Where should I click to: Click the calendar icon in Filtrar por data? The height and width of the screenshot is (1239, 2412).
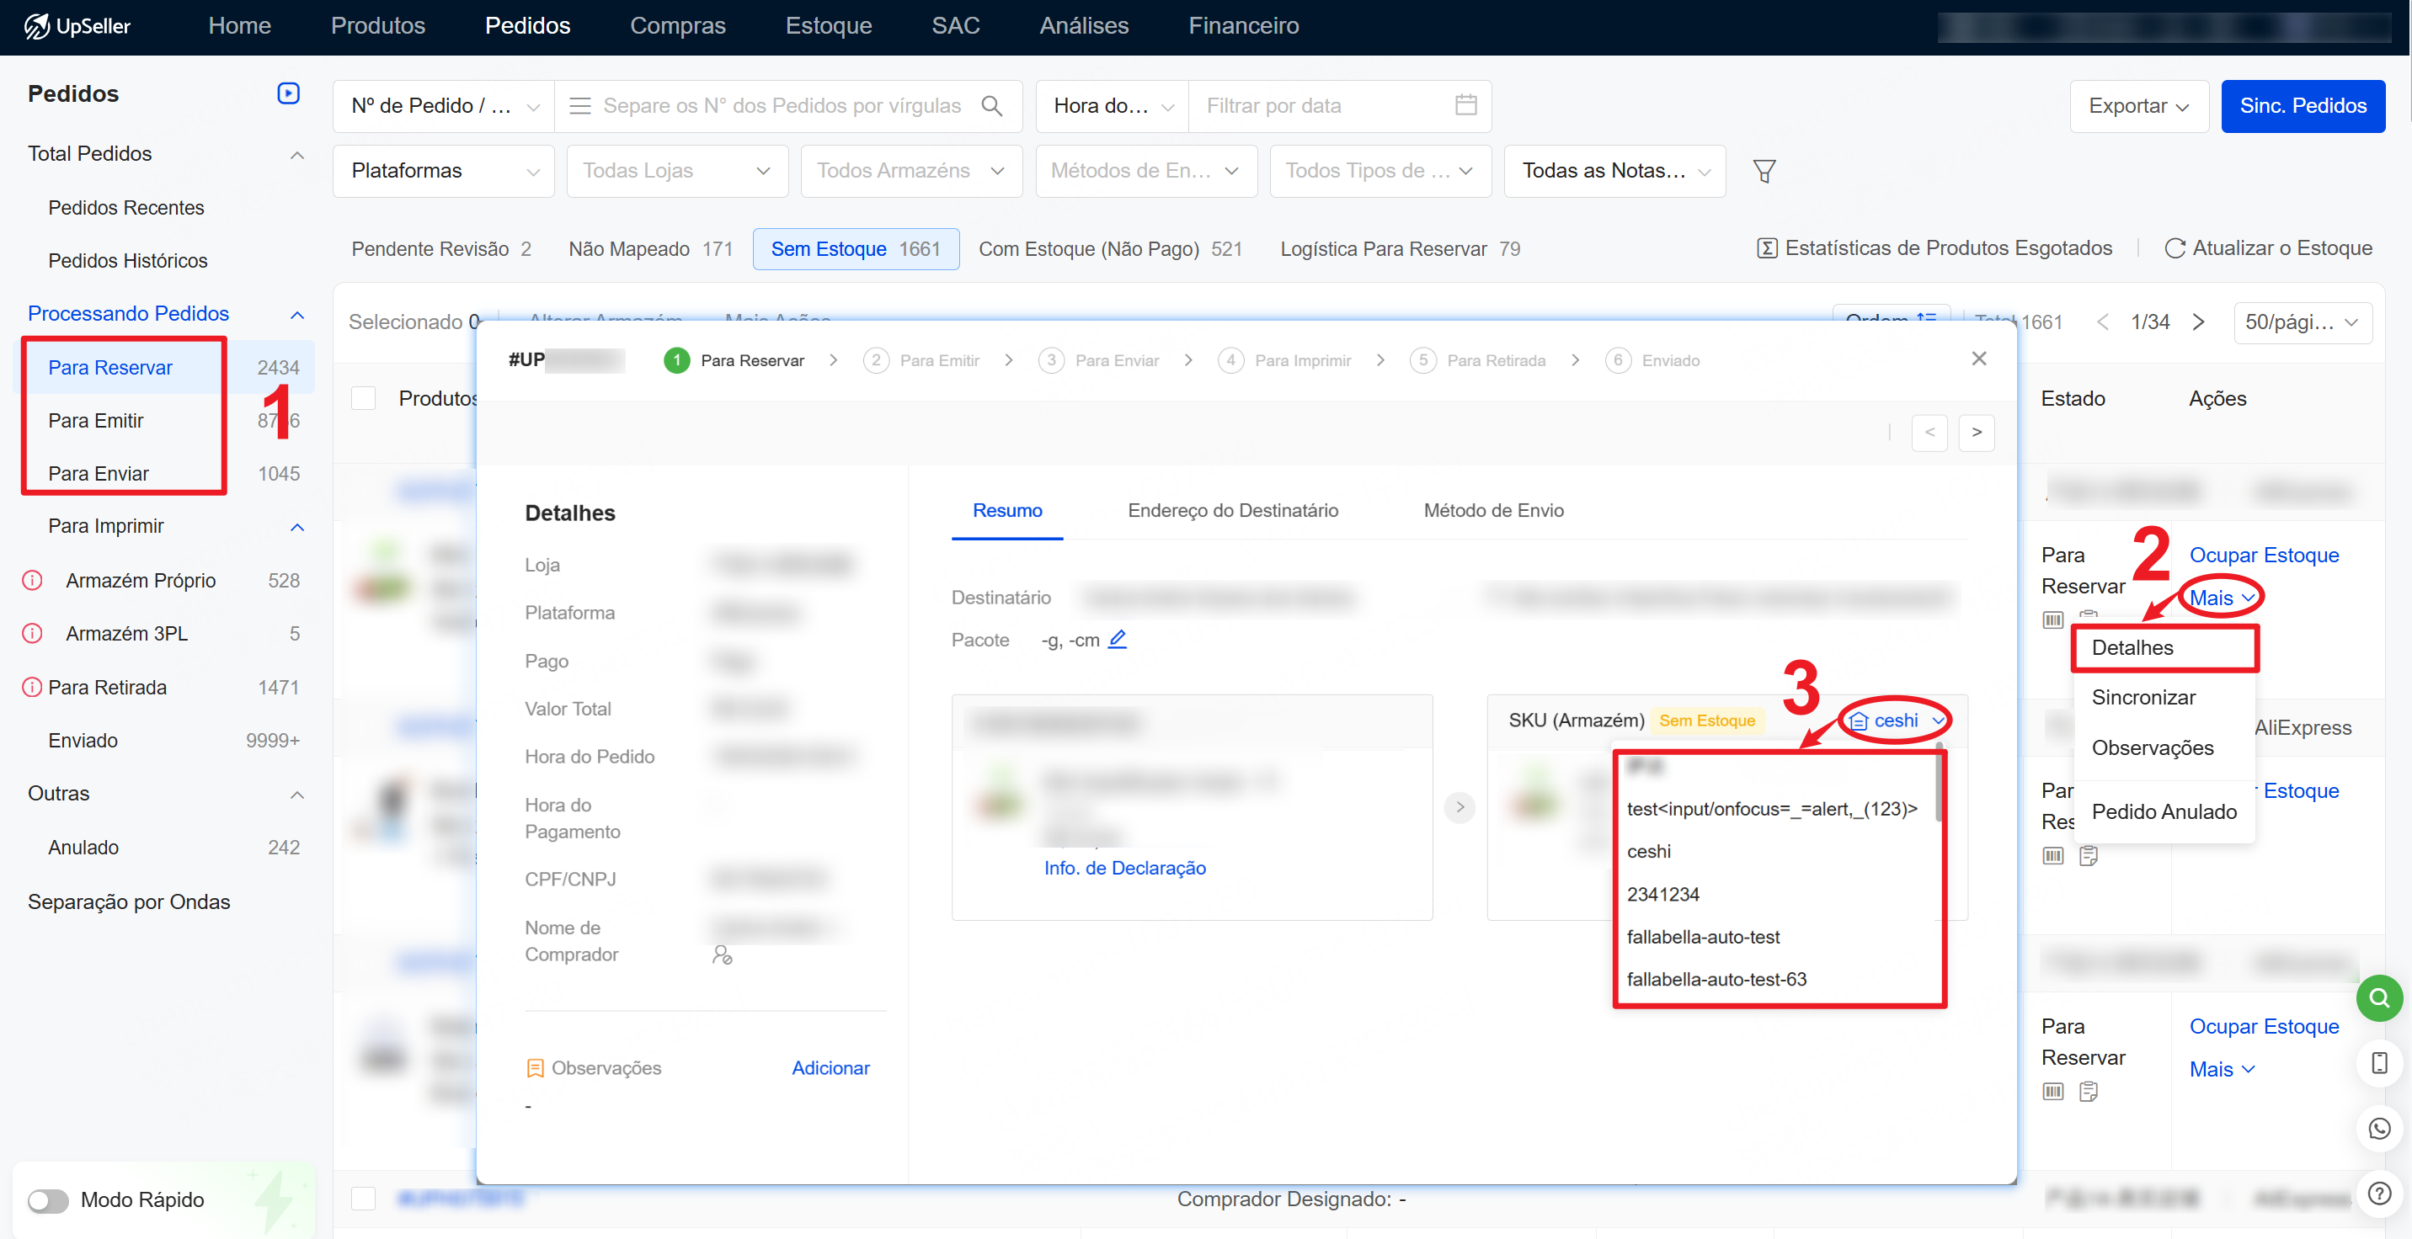point(1465,106)
